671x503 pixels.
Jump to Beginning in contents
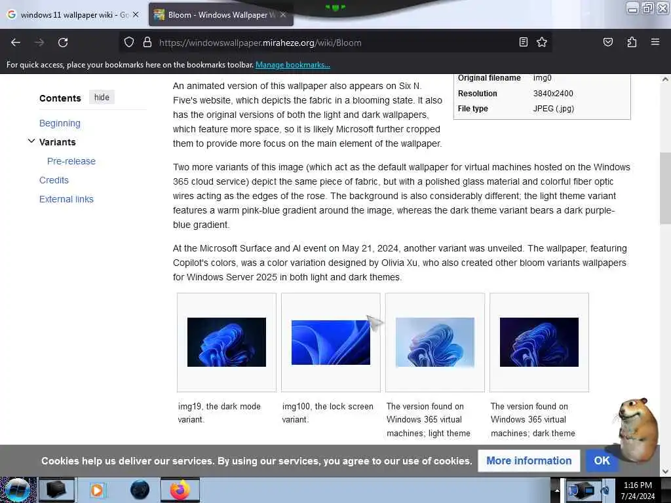coord(60,123)
